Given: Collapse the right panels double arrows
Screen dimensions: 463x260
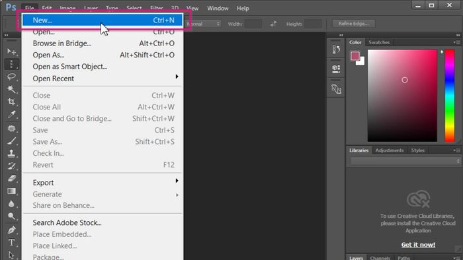Looking at the screenshot, I should point(458,35).
